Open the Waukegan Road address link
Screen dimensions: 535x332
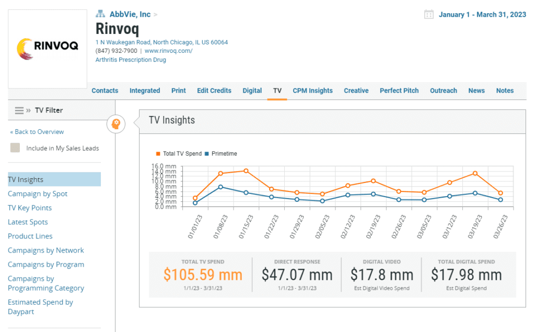click(162, 42)
